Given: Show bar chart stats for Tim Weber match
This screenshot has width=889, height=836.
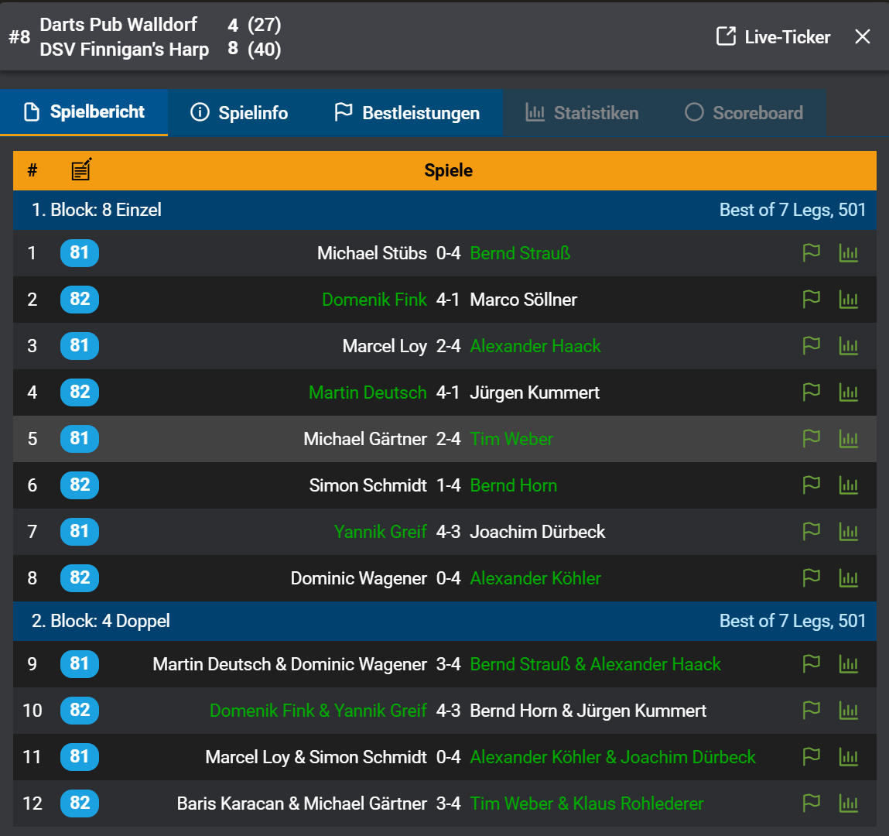Looking at the screenshot, I should 849,439.
